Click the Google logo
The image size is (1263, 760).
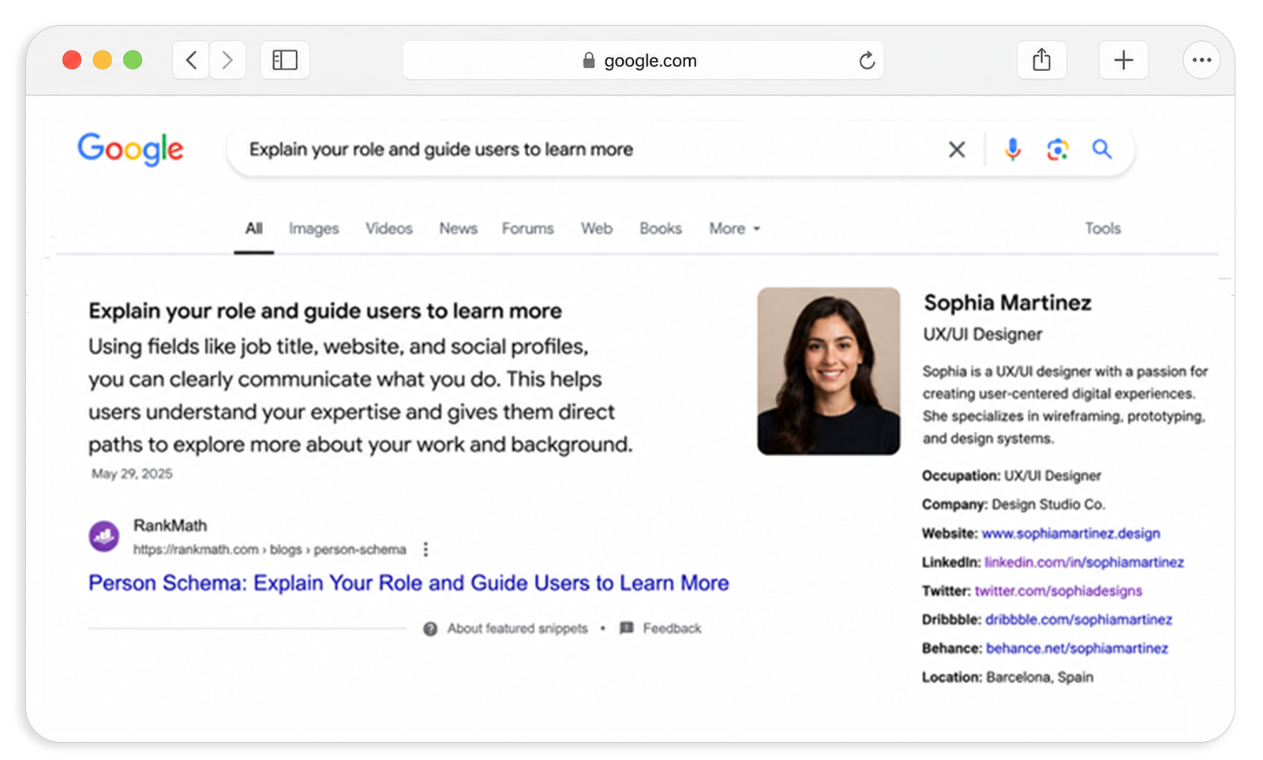130,149
